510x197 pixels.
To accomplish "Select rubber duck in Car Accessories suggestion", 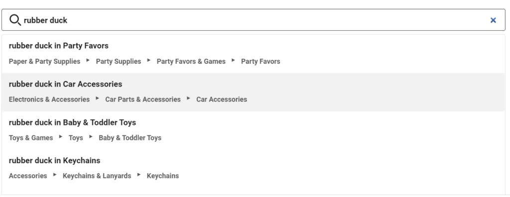I will click(x=254, y=92).
